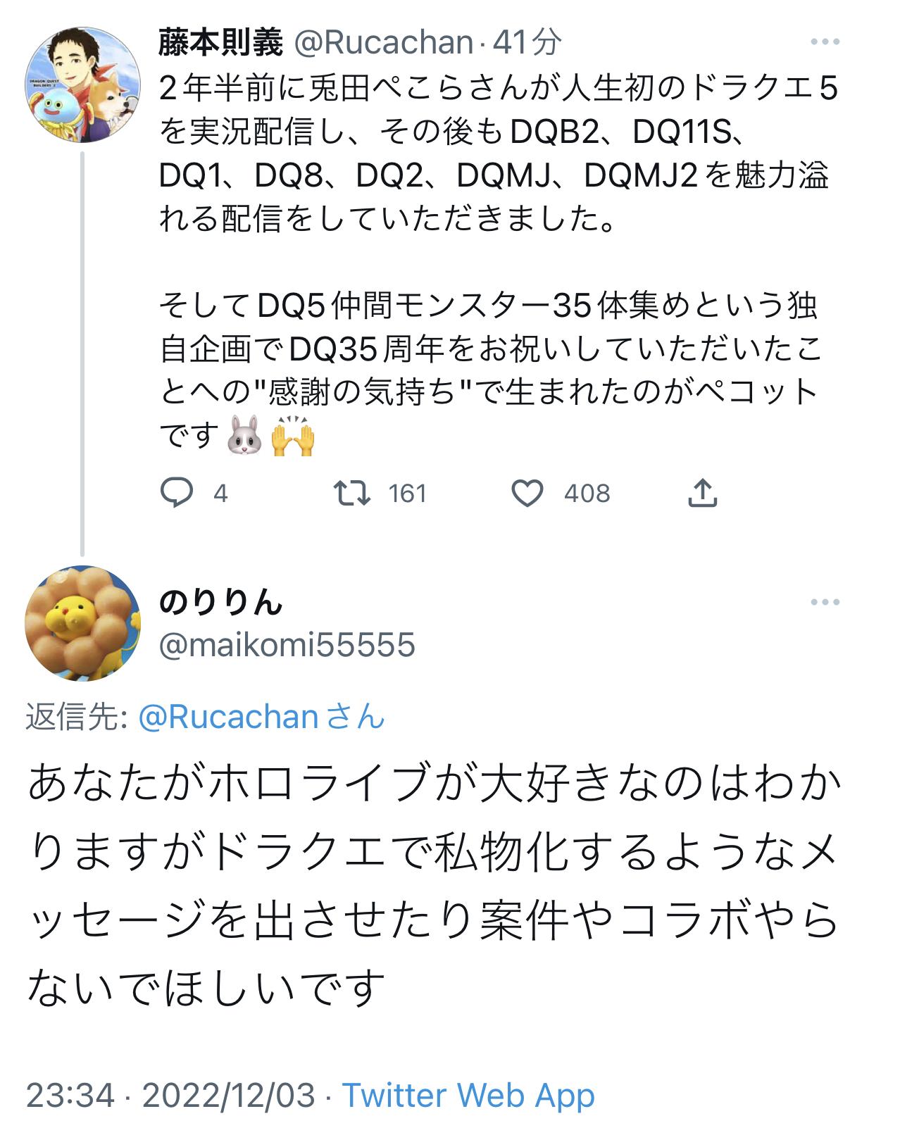Share the tweet via share icon
Viewport: 900px width, 1128px height.
pos(702,493)
